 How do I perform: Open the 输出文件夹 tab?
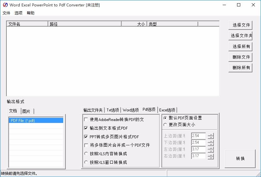click(x=93, y=110)
